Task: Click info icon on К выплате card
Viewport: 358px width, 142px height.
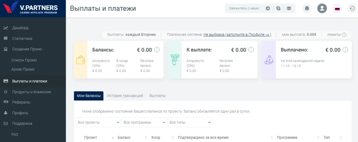Action: (x=251, y=50)
